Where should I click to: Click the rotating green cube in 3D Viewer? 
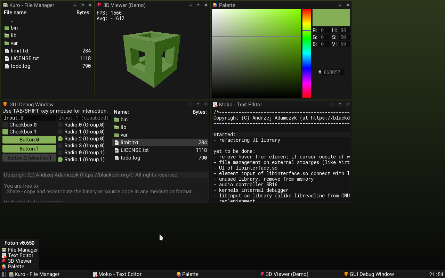pyautogui.click(x=152, y=59)
